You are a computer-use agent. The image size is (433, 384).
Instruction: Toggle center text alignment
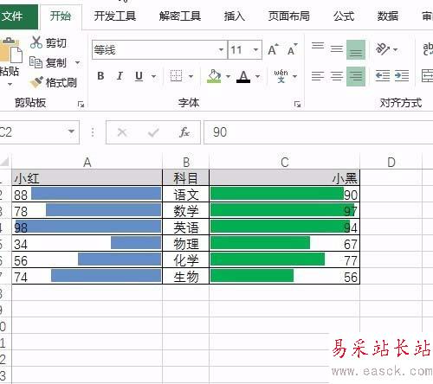tap(337, 76)
